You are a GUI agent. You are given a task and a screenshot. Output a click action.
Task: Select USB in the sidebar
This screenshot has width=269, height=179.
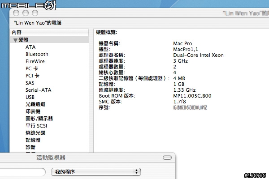tap(30, 97)
